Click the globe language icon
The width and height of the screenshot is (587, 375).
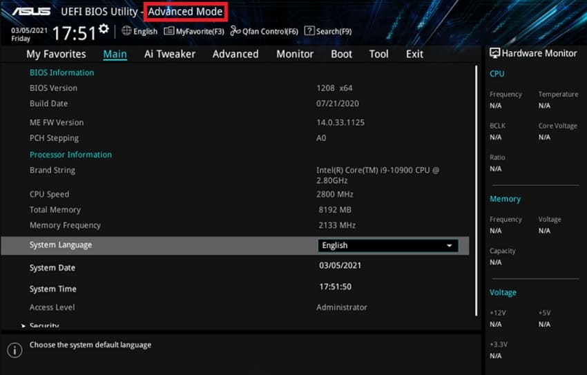tap(126, 30)
